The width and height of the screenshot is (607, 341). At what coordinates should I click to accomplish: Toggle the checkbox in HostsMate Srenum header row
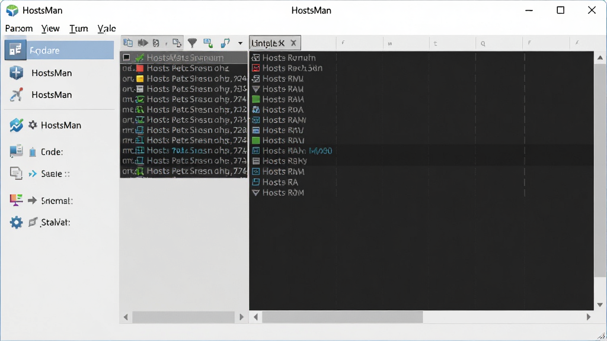(126, 57)
